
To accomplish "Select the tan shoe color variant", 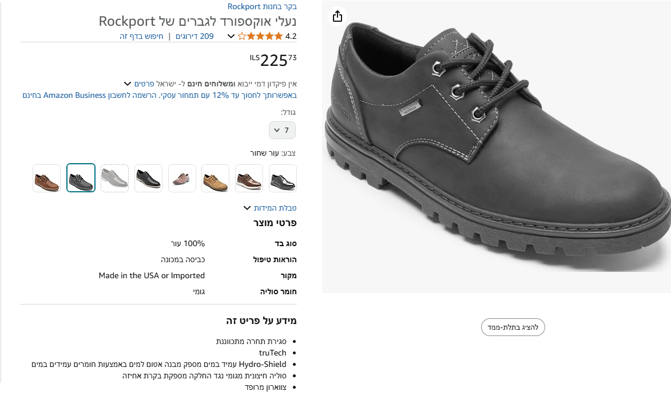I will click(215, 178).
